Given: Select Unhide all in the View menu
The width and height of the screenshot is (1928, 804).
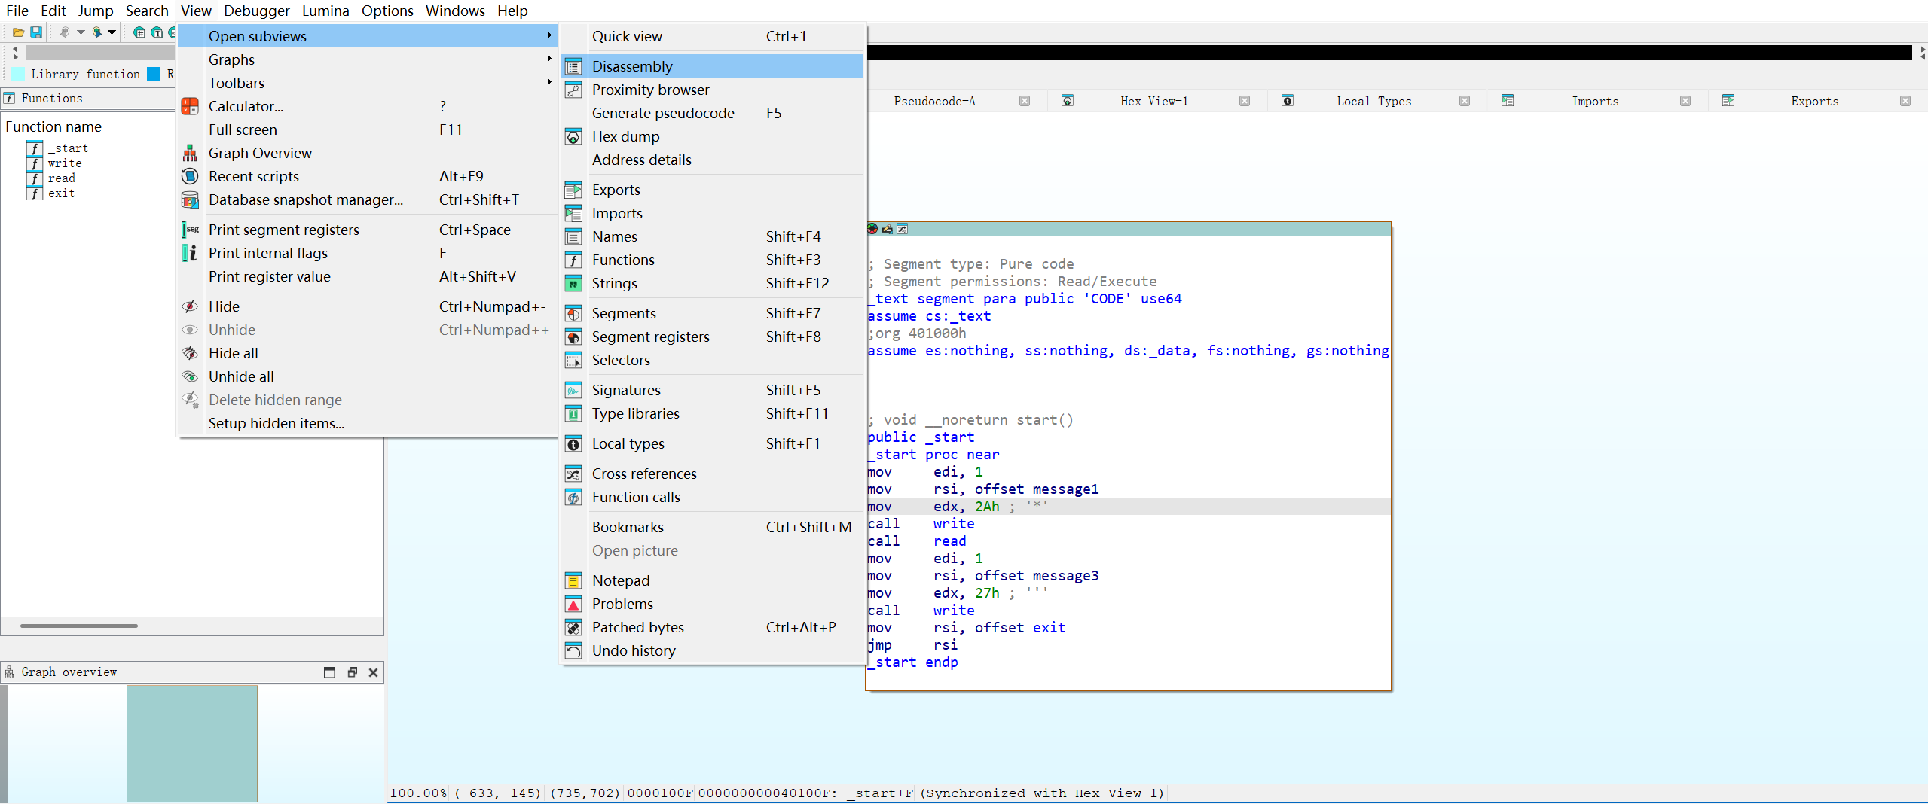Looking at the screenshot, I should coord(368,376).
